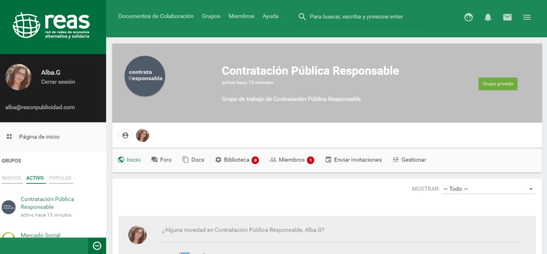Switch to the POPULAR groups tab
Viewport: 547px width, 254px height.
[60, 178]
